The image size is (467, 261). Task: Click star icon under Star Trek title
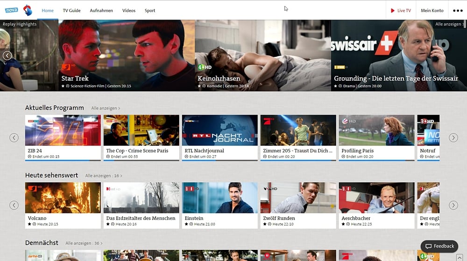[x=63, y=86]
